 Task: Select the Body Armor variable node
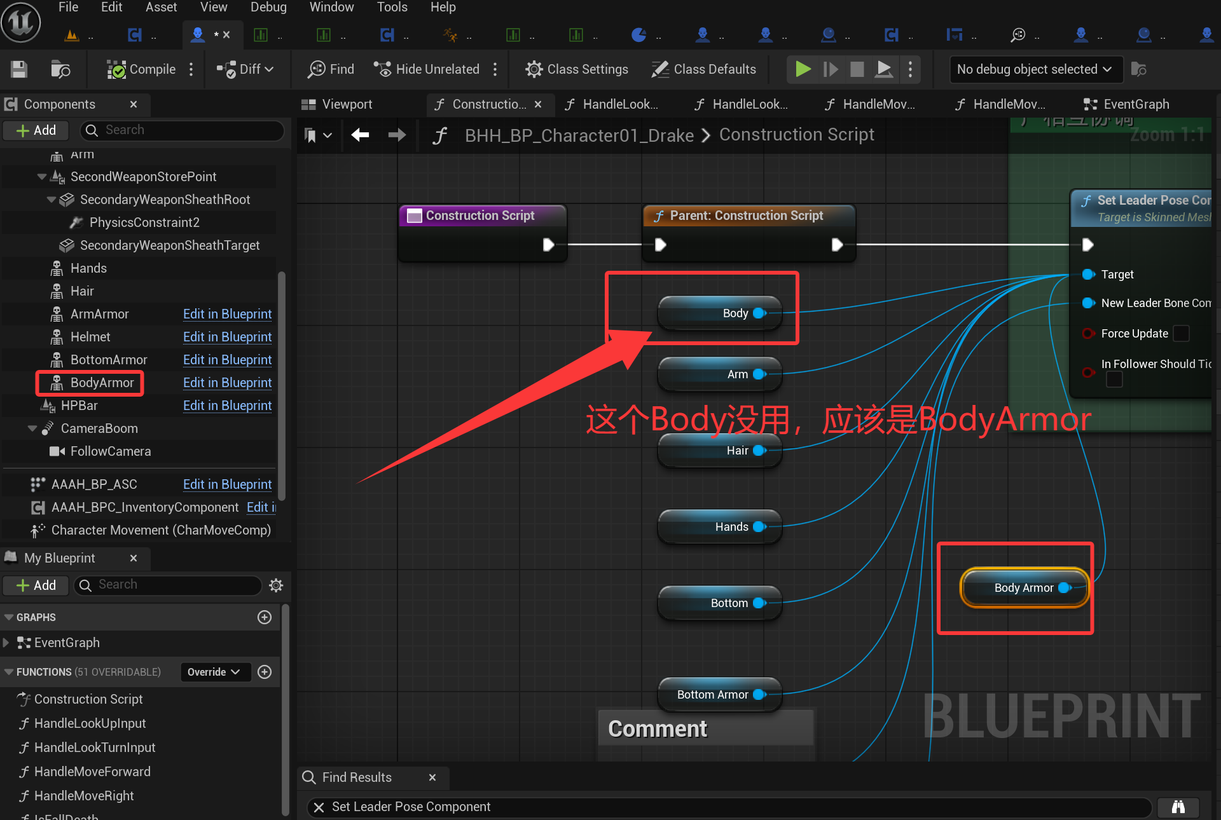[x=1024, y=588]
